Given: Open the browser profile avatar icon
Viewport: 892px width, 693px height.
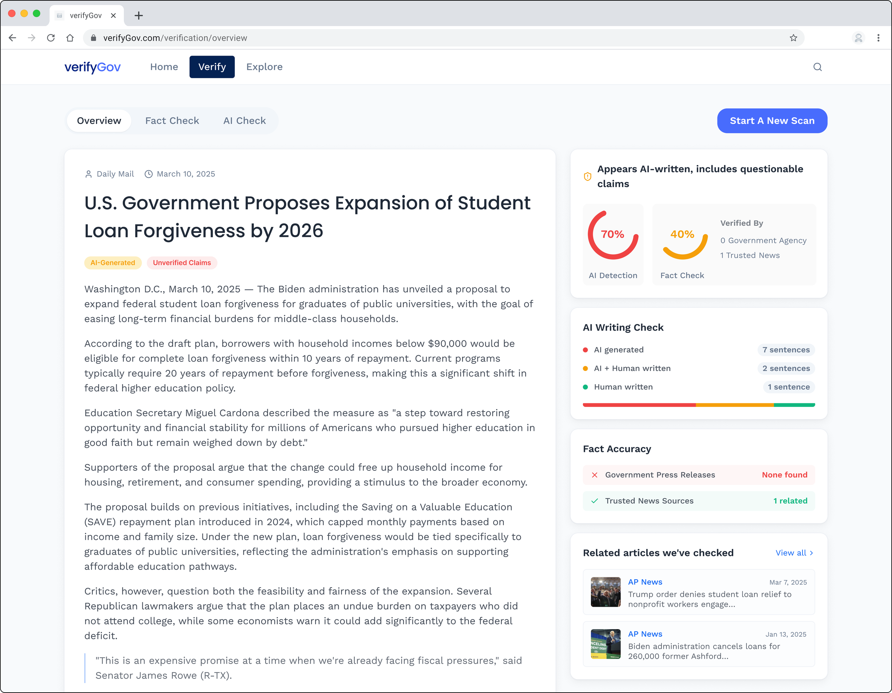Looking at the screenshot, I should (x=858, y=38).
